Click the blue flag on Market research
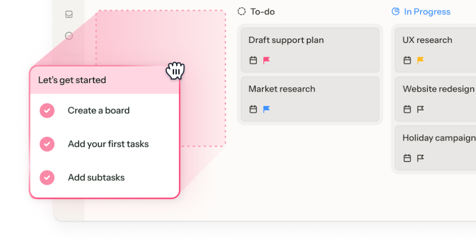This screenshot has height=242, width=476. point(267,109)
